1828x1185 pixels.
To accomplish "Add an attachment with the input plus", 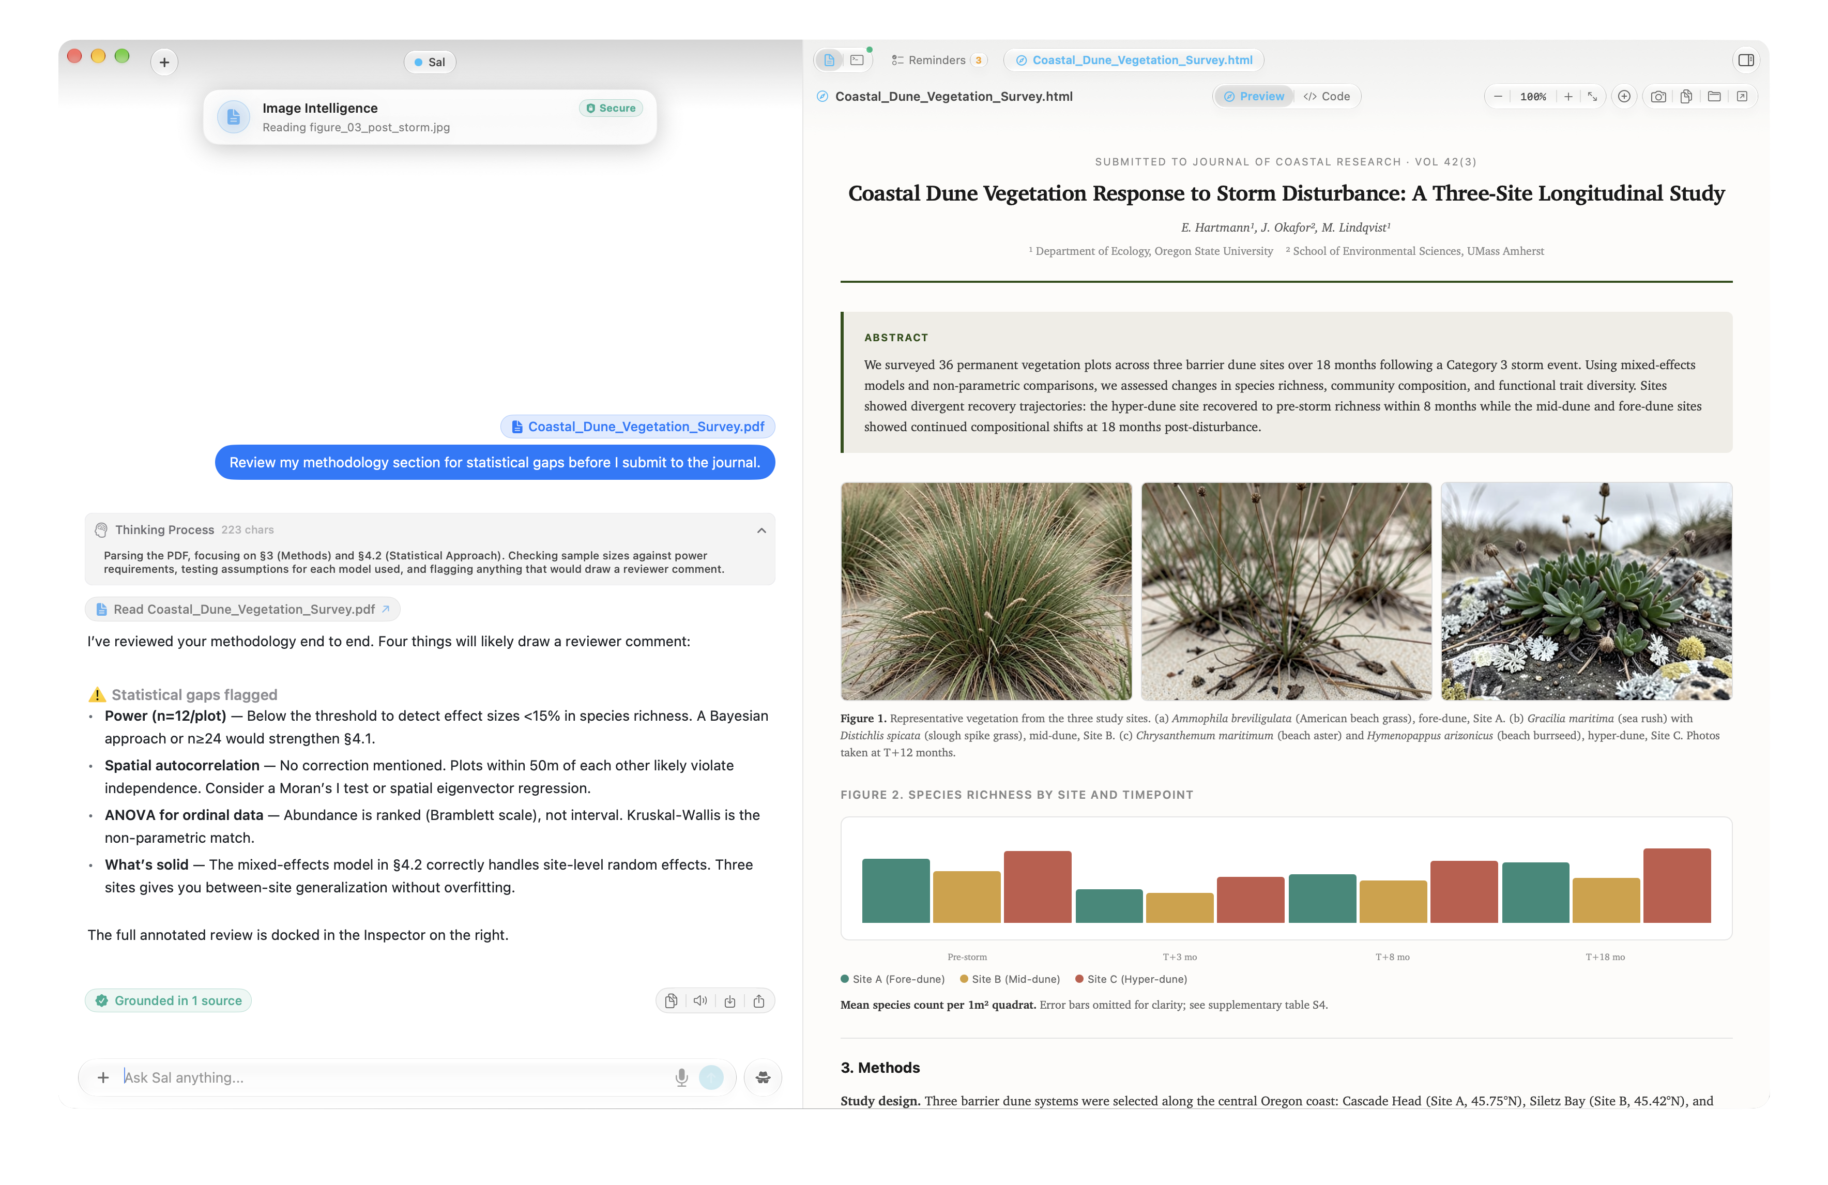I will (x=103, y=1077).
